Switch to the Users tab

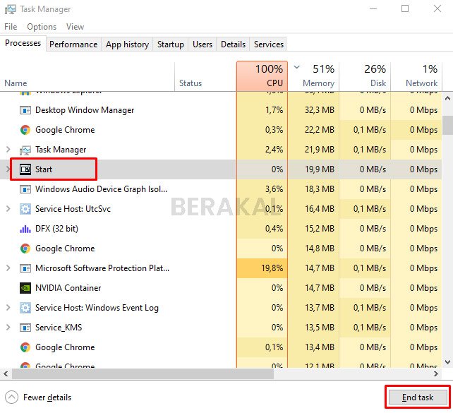[x=203, y=44]
